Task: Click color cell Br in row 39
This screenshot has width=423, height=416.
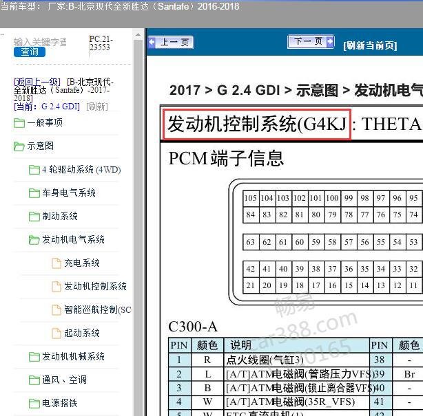Action: point(409,374)
